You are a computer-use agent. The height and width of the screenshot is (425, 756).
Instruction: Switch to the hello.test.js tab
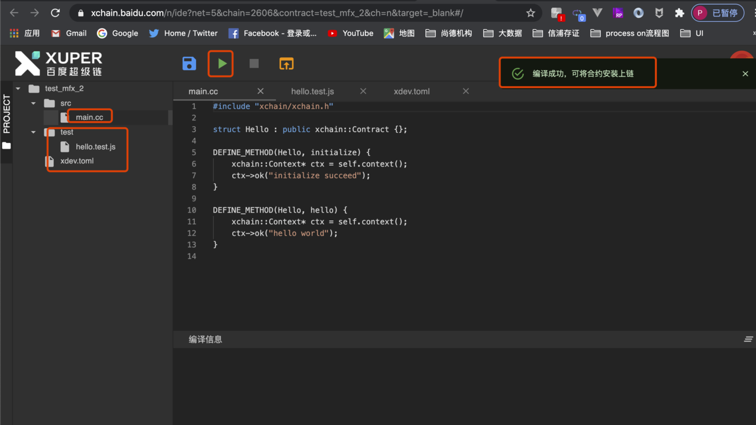(312, 91)
